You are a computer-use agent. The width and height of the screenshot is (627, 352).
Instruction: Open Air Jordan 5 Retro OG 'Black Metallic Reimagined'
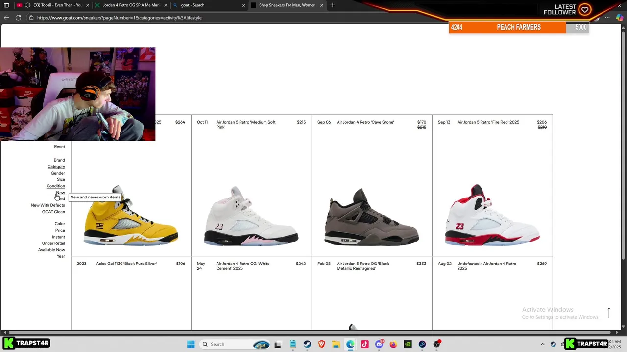click(x=363, y=266)
